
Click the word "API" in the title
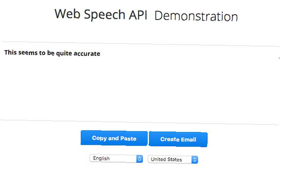point(138,15)
